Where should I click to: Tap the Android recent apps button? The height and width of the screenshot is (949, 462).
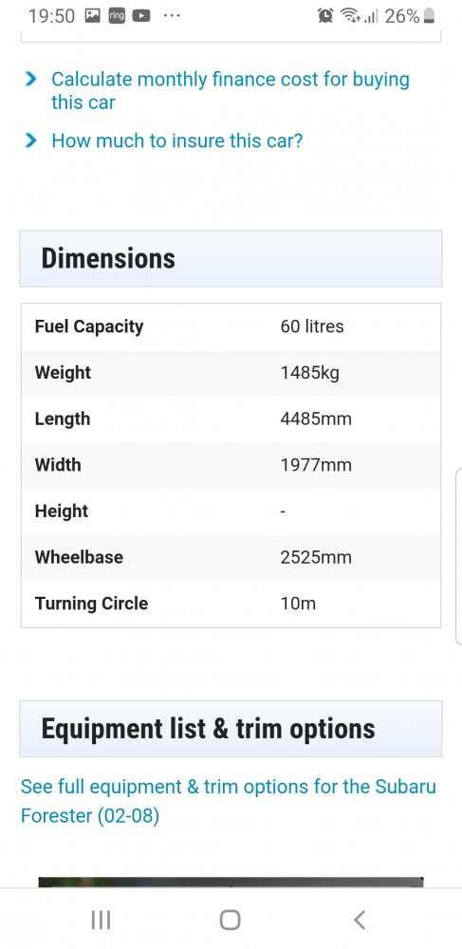coord(101,920)
